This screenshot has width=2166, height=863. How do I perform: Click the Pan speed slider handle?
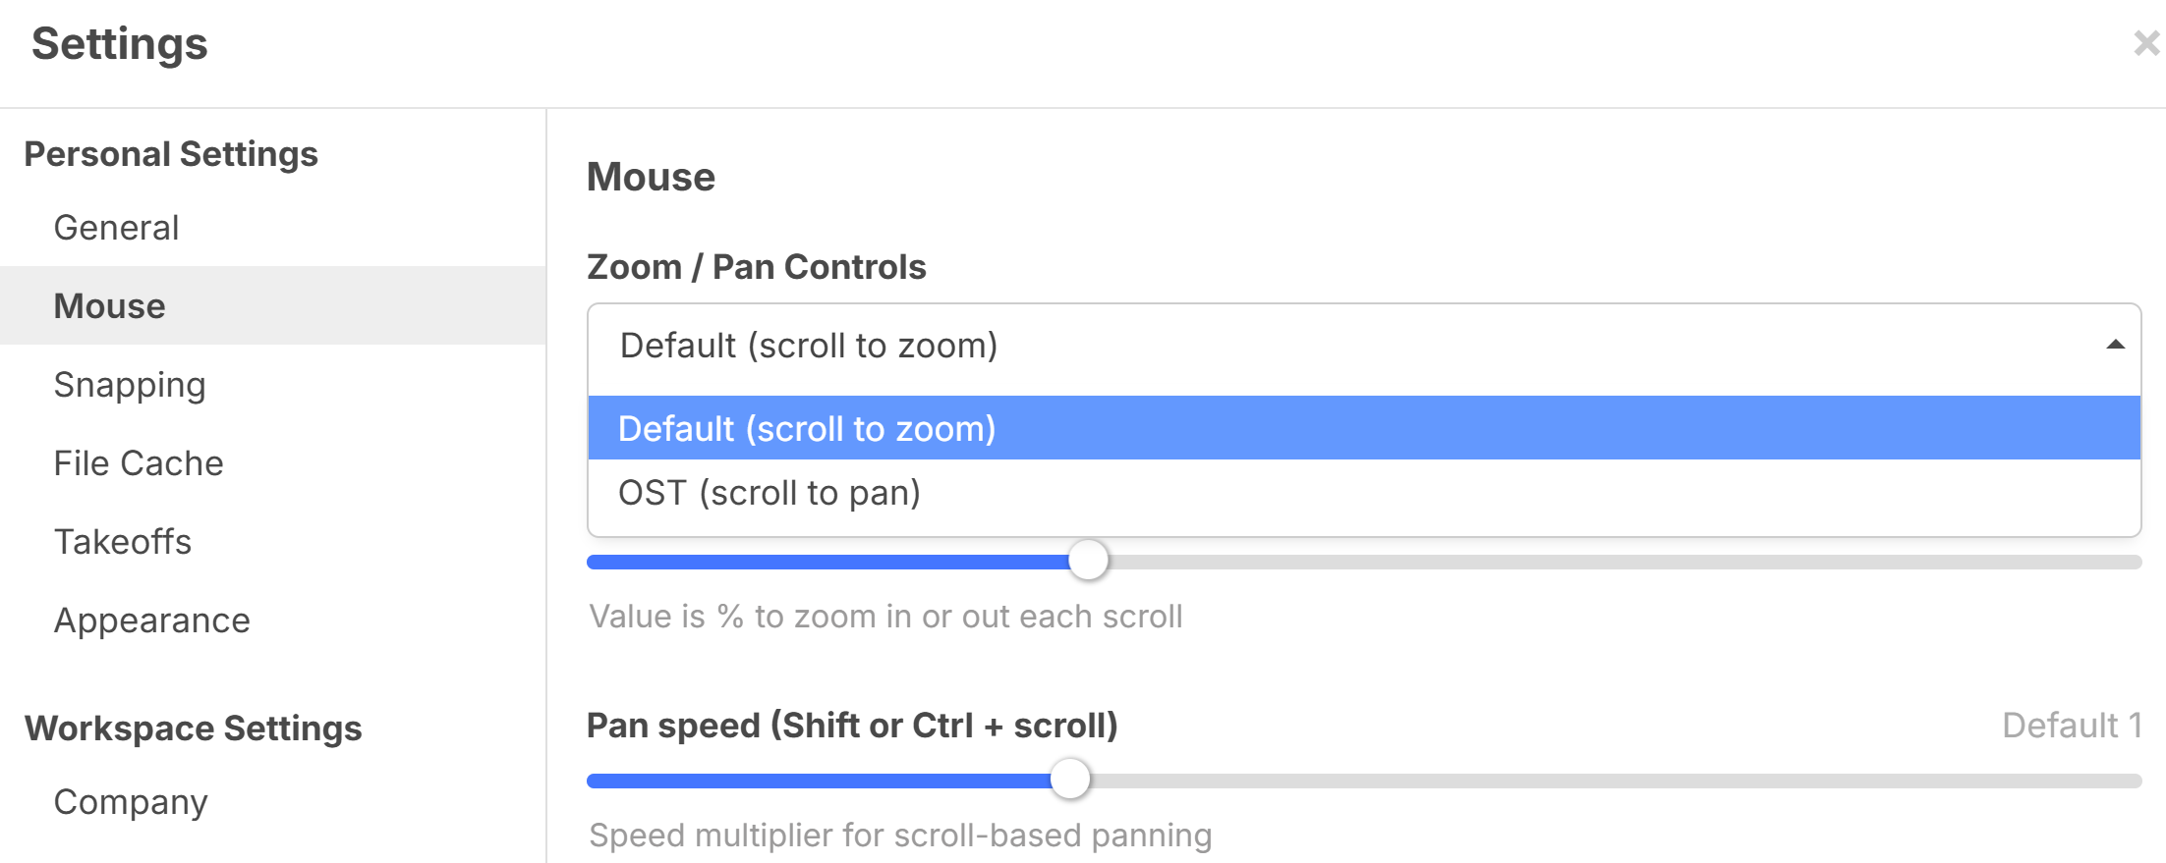(1070, 780)
